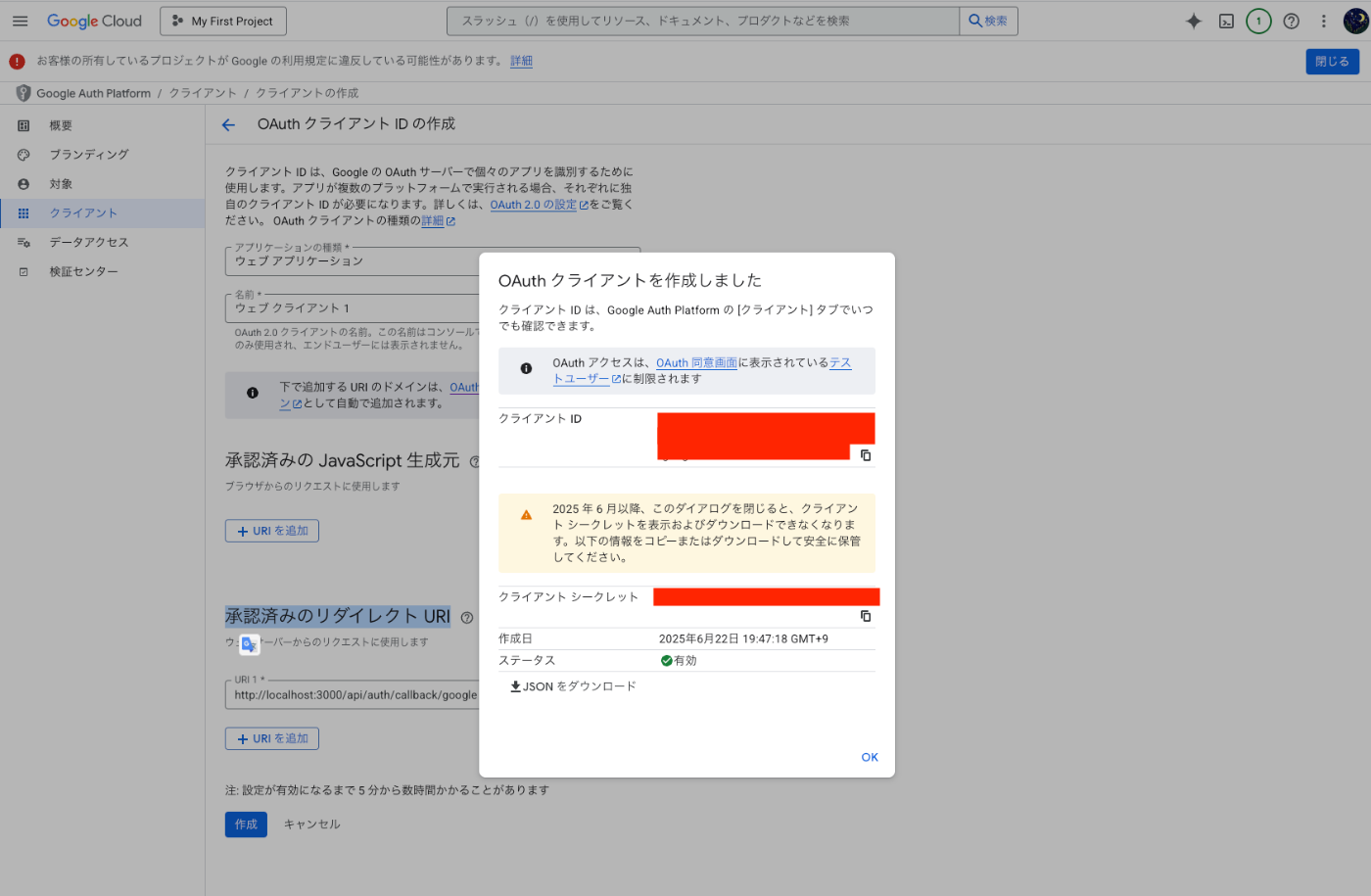Click help icon beside リダイレクト URI heading
The image size is (1371, 896).
[x=467, y=618]
